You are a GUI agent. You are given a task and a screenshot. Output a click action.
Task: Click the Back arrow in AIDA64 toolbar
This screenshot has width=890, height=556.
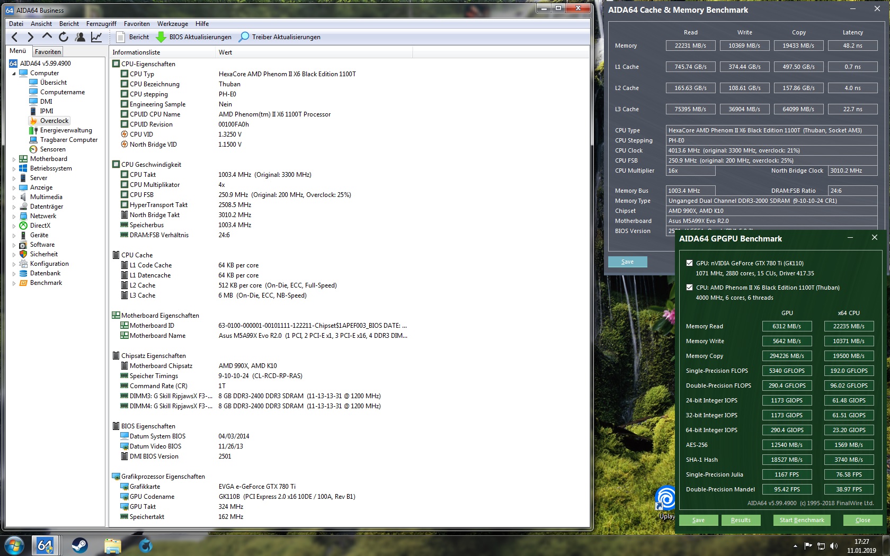click(x=15, y=37)
